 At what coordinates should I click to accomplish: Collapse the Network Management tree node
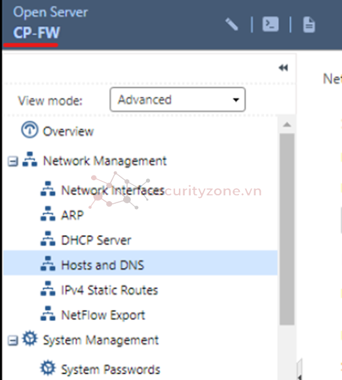pyautogui.click(x=12, y=161)
